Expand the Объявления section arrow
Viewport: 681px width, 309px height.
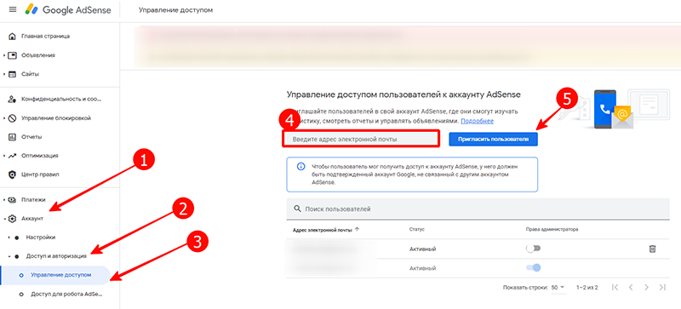(4, 55)
